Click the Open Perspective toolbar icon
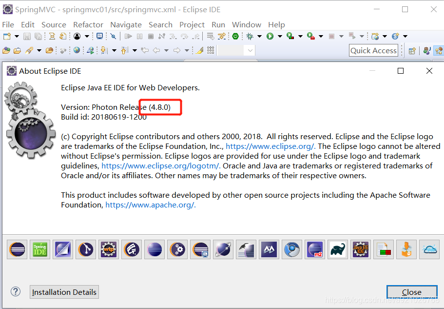 click(x=412, y=51)
